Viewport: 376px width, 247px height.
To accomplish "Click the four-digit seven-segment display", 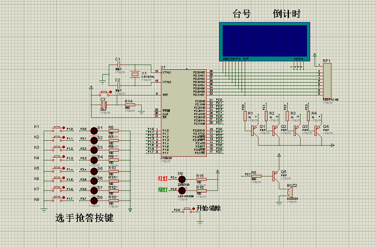I will tap(264, 42).
